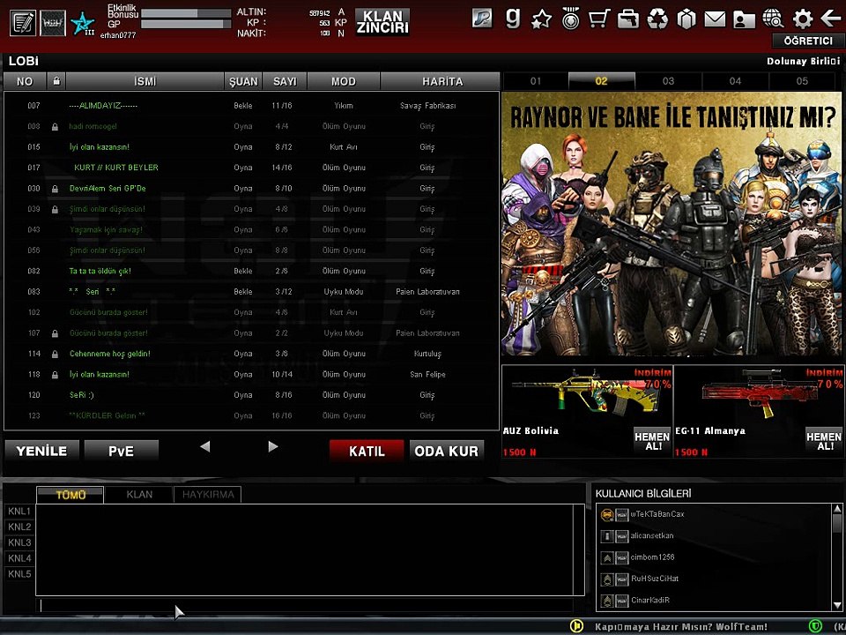Sort rooms by HARİTA column
The height and width of the screenshot is (635, 846).
442,81
